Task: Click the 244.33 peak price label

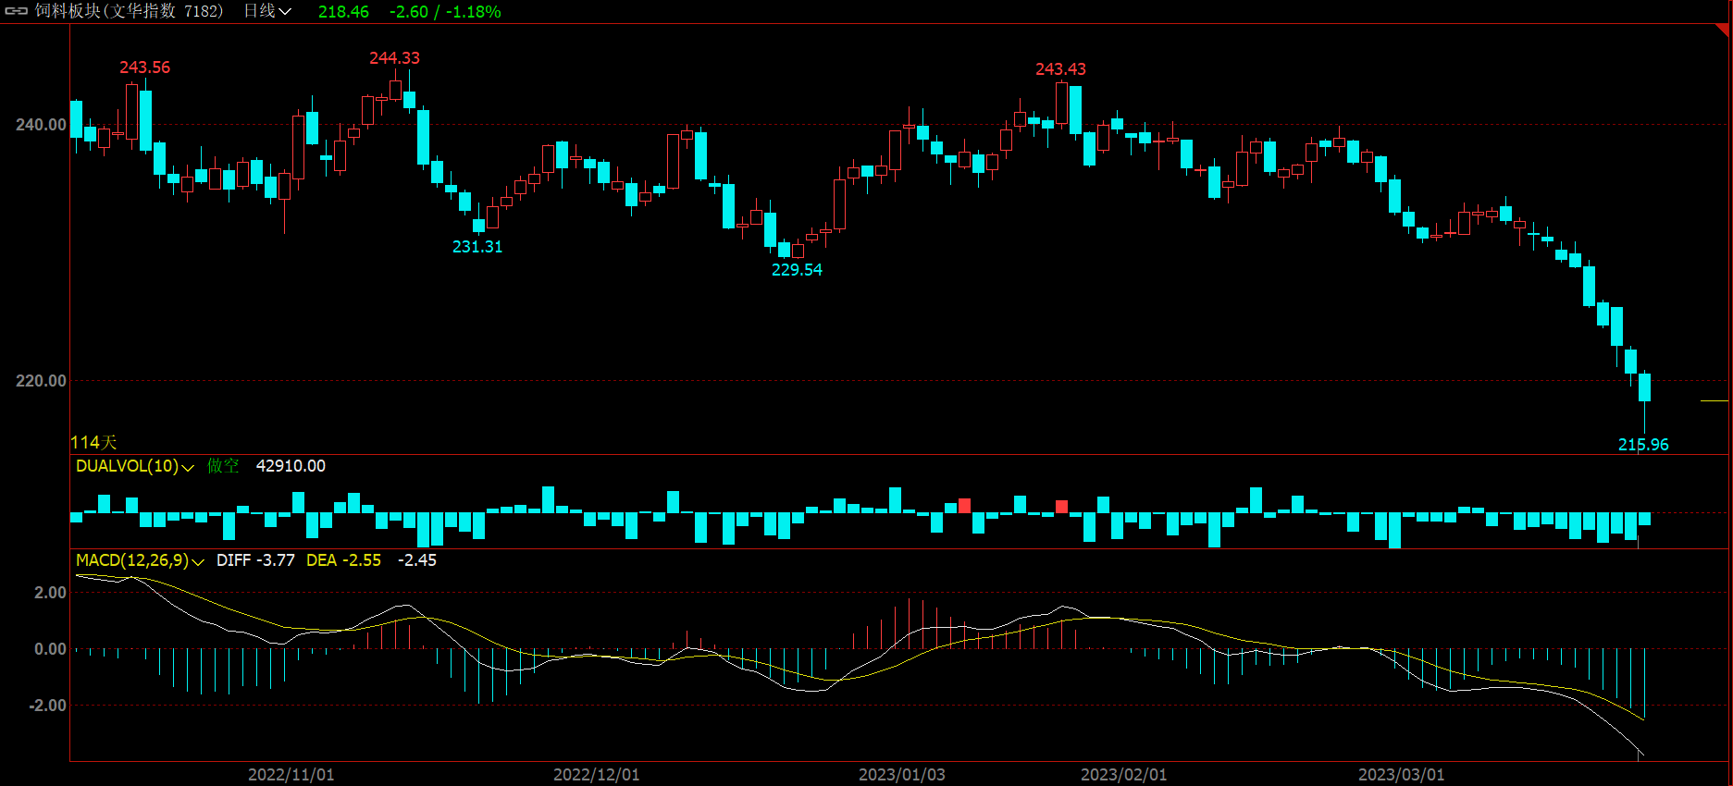Action: coord(394,58)
